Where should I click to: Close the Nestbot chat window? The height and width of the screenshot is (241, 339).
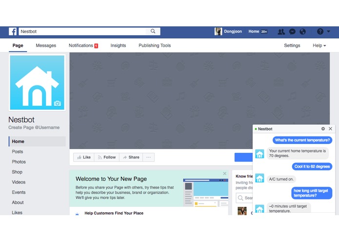pos(330,129)
